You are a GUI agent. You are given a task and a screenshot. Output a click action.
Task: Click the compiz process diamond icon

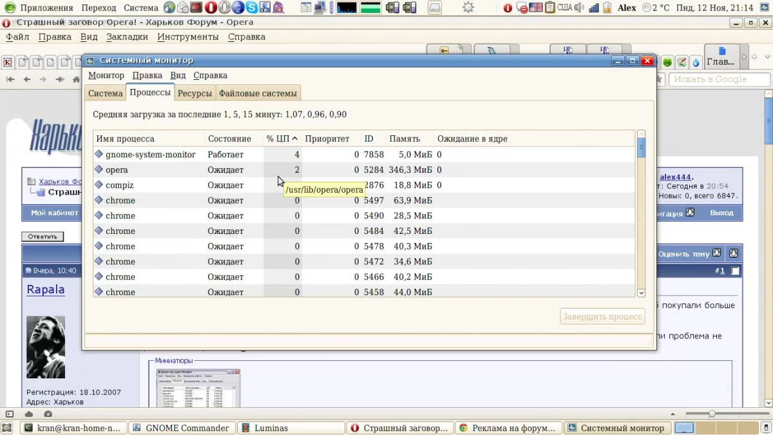point(99,185)
